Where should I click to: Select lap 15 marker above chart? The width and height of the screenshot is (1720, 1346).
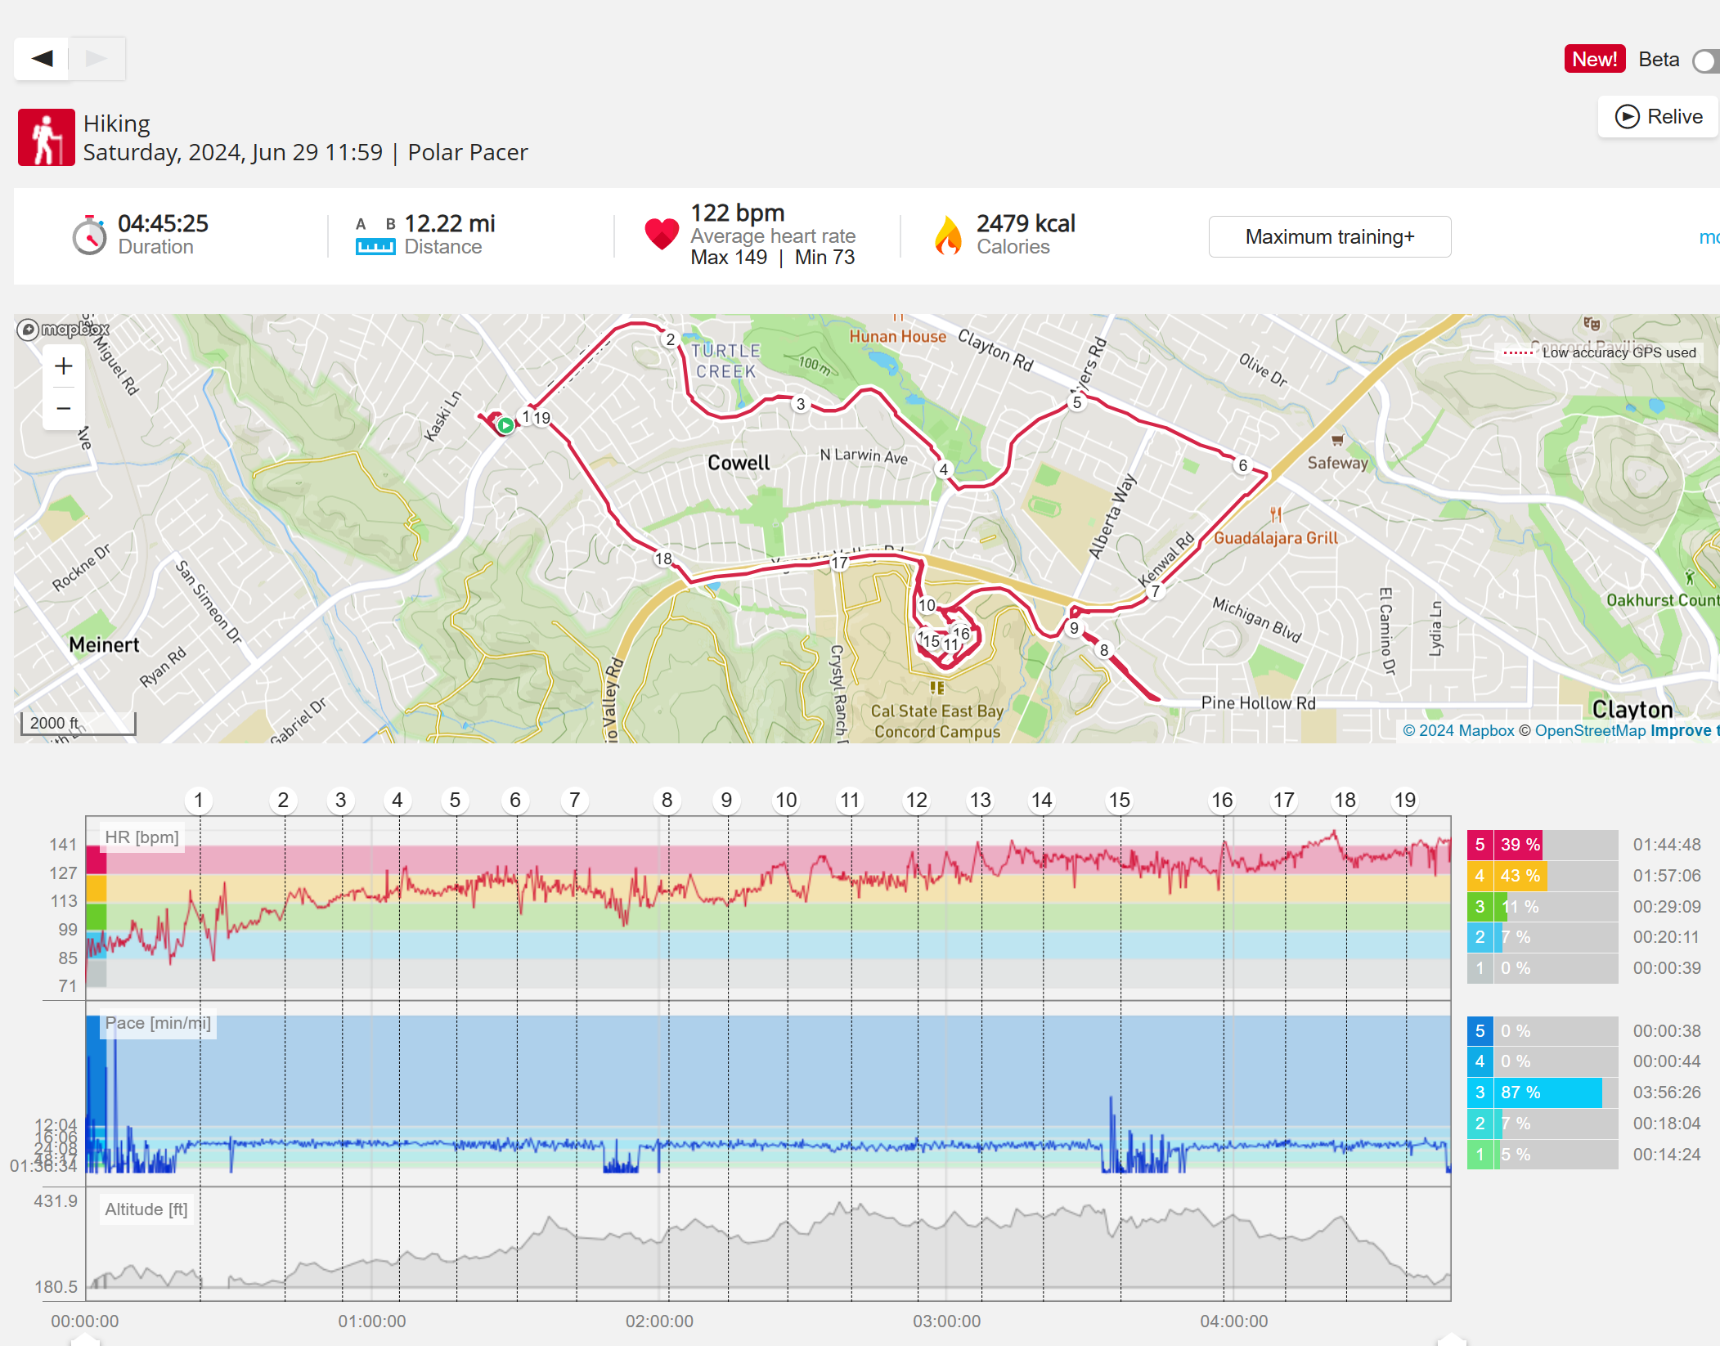point(1118,801)
